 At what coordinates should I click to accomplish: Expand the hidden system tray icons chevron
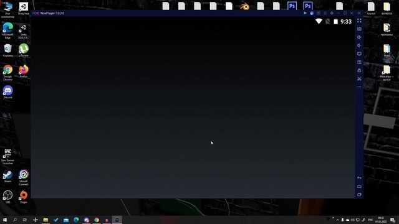(337, 220)
